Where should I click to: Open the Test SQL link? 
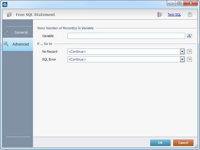tap(174, 15)
